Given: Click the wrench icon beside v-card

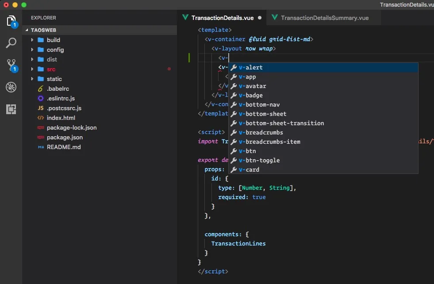Looking at the screenshot, I should pyautogui.click(x=234, y=169).
